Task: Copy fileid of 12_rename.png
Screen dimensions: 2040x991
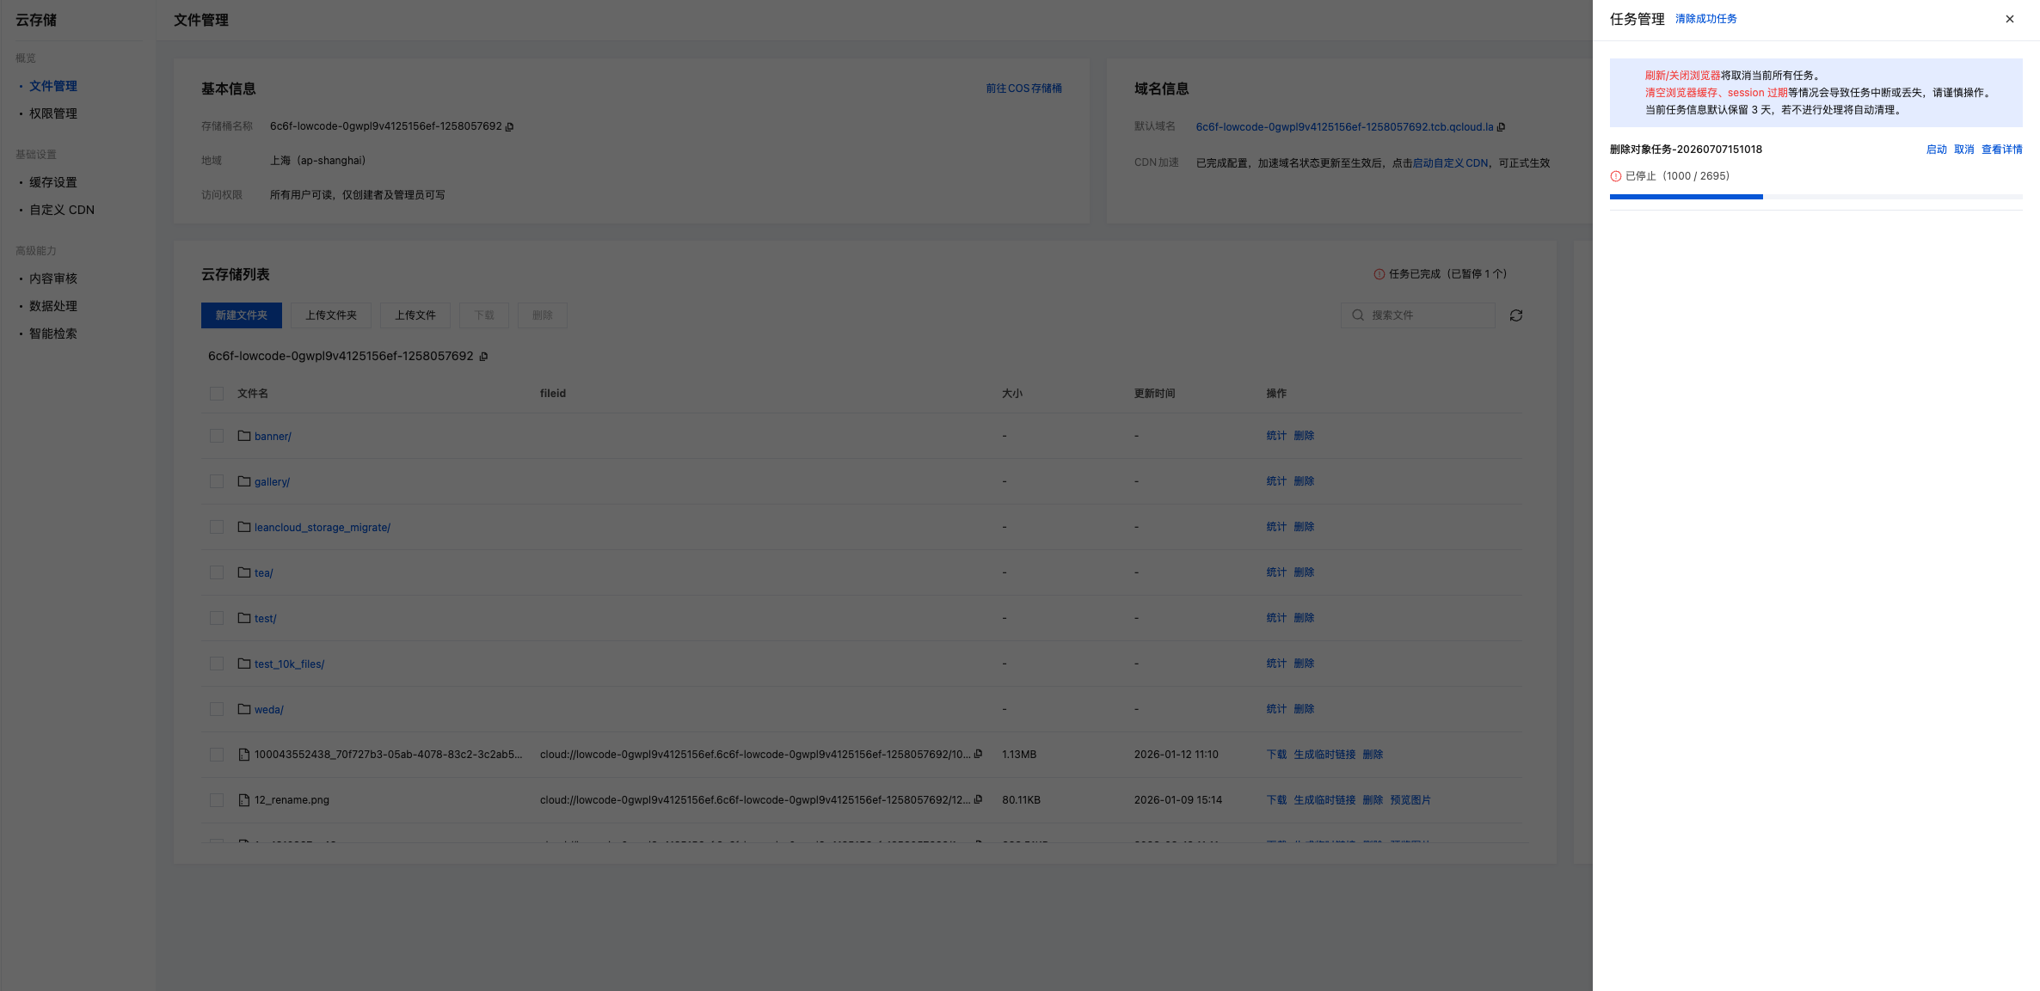Action: tap(978, 799)
